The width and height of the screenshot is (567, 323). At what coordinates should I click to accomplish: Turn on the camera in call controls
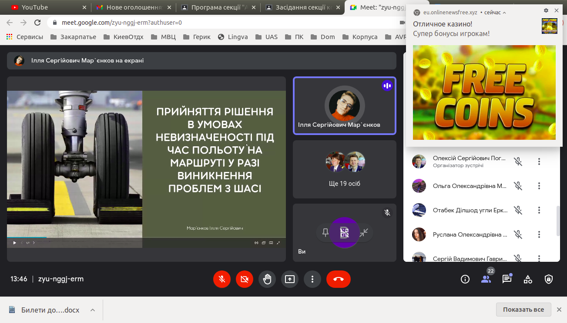point(245,279)
